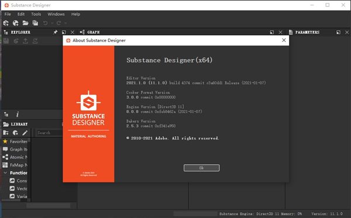This screenshot has height=218, width=351.
Task: Select Favorites in the Library list
Action: pyautogui.click(x=15, y=141)
